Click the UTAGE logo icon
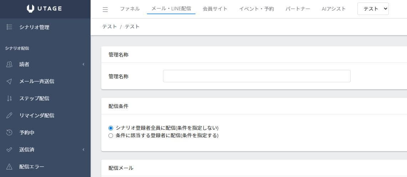Image resolution: width=407 pixels, height=177 pixels. click(x=30, y=9)
